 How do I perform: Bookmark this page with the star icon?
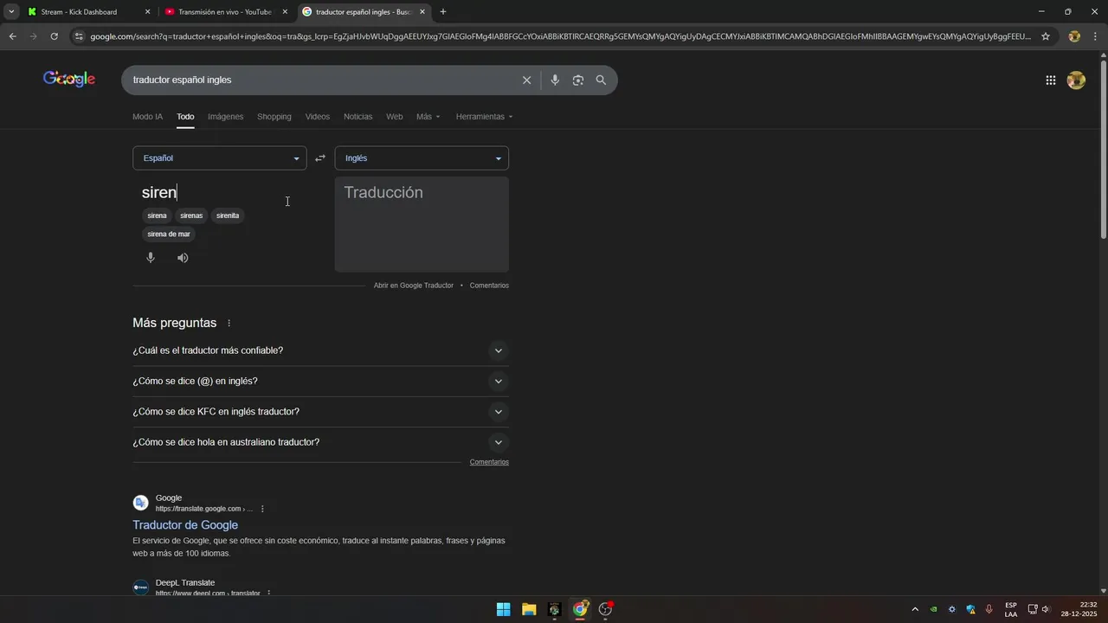click(1046, 36)
